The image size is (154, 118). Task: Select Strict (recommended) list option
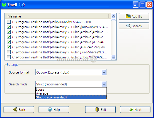tap(71, 97)
